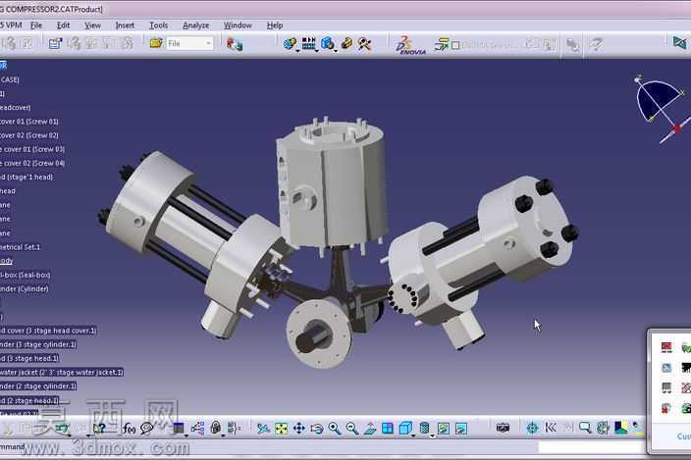Open the View menu
This screenshot has height=460, width=691.
tap(92, 26)
